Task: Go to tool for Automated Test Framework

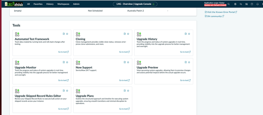Action: click(x=63, y=52)
